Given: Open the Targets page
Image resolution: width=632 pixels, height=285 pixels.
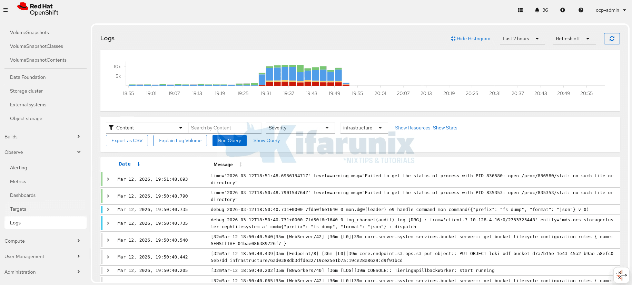Looking at the screenshot, I should (x=18, y=209).
